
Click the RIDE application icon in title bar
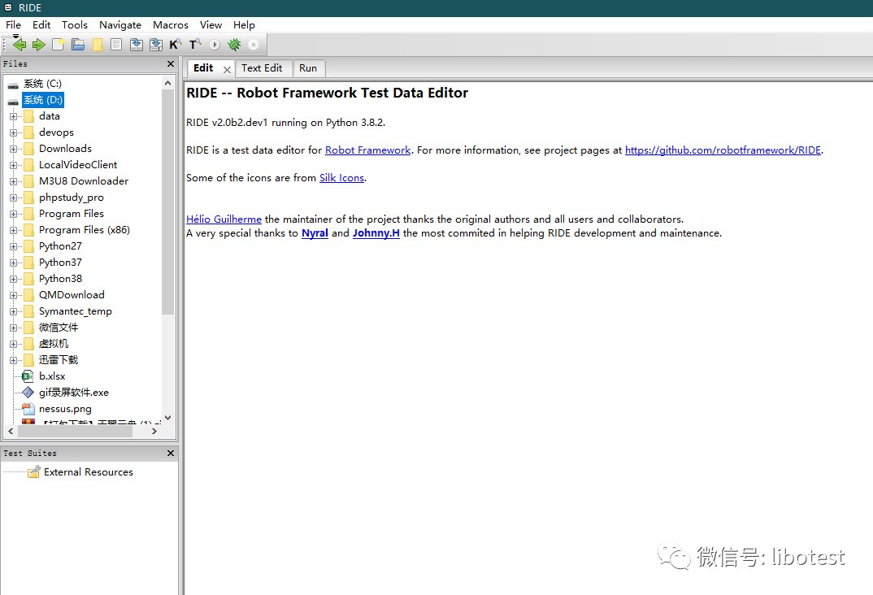coord(8,8)
